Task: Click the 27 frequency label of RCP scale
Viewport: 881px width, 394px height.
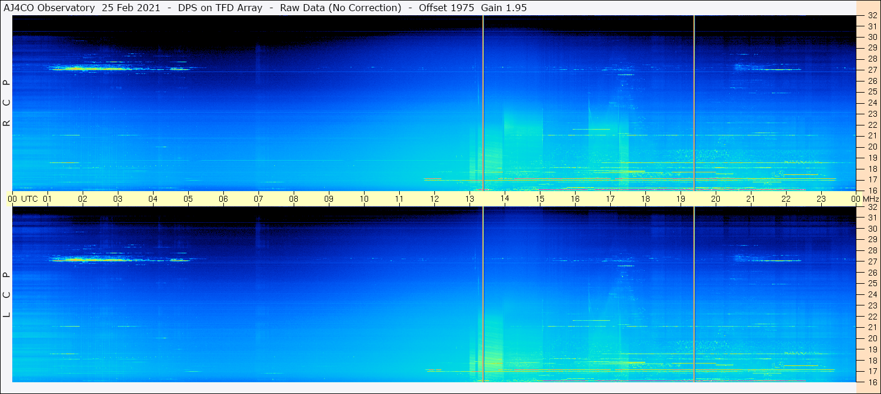Action: pos(872,70)
